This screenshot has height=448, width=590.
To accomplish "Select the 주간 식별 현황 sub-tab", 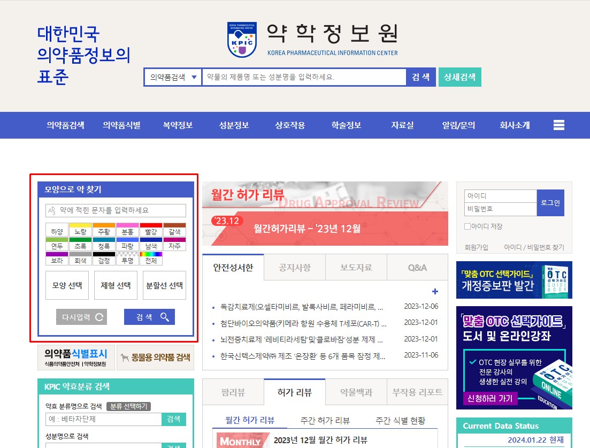I will pyautogui.click(x=400, y=420).
